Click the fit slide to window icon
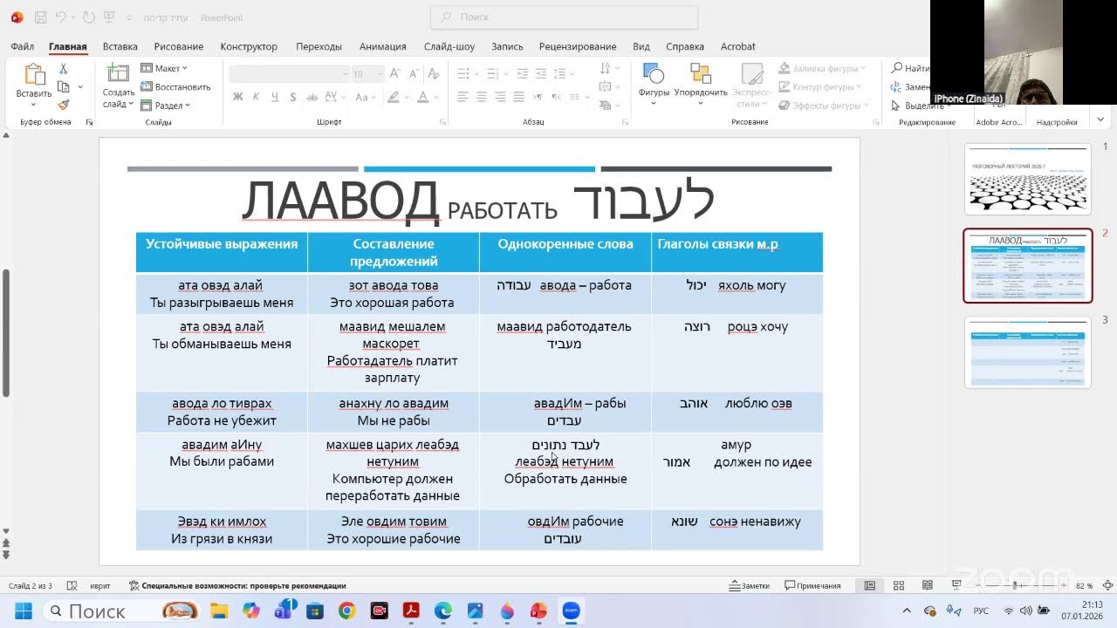Screen dimensions: 1117x628 (1107, 585)
